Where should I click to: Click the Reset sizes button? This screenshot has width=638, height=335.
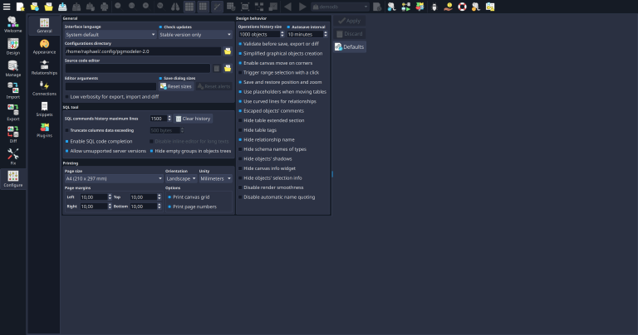pos(176,86)
